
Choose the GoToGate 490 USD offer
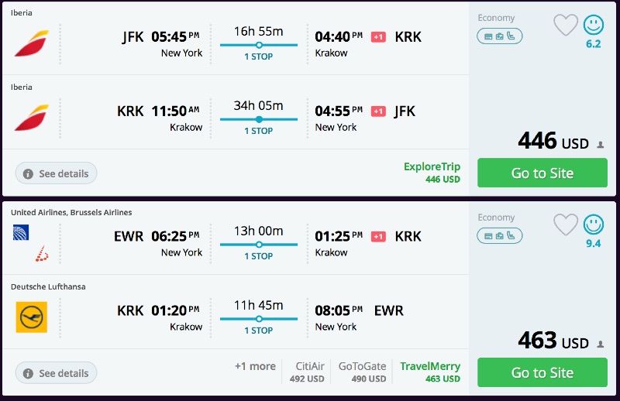361,372
